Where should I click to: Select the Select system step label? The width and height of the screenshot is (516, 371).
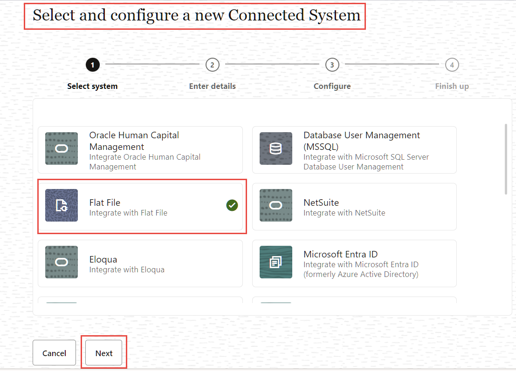pyautogui.click(x=92, y=86)
